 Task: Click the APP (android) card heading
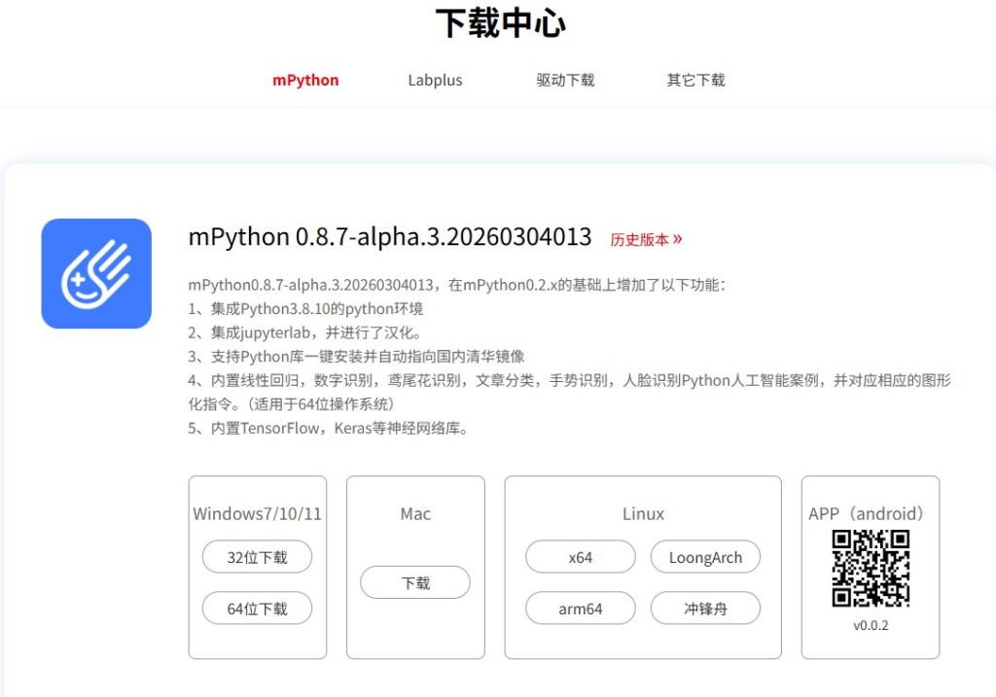click(868, 513)
